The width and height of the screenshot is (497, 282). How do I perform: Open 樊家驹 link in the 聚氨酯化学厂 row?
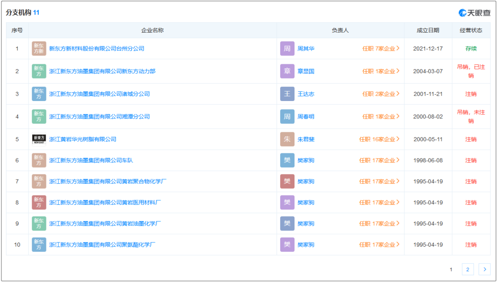306,245
